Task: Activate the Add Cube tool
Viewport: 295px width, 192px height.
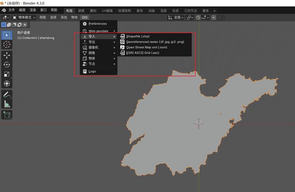Action: [7, 115]
